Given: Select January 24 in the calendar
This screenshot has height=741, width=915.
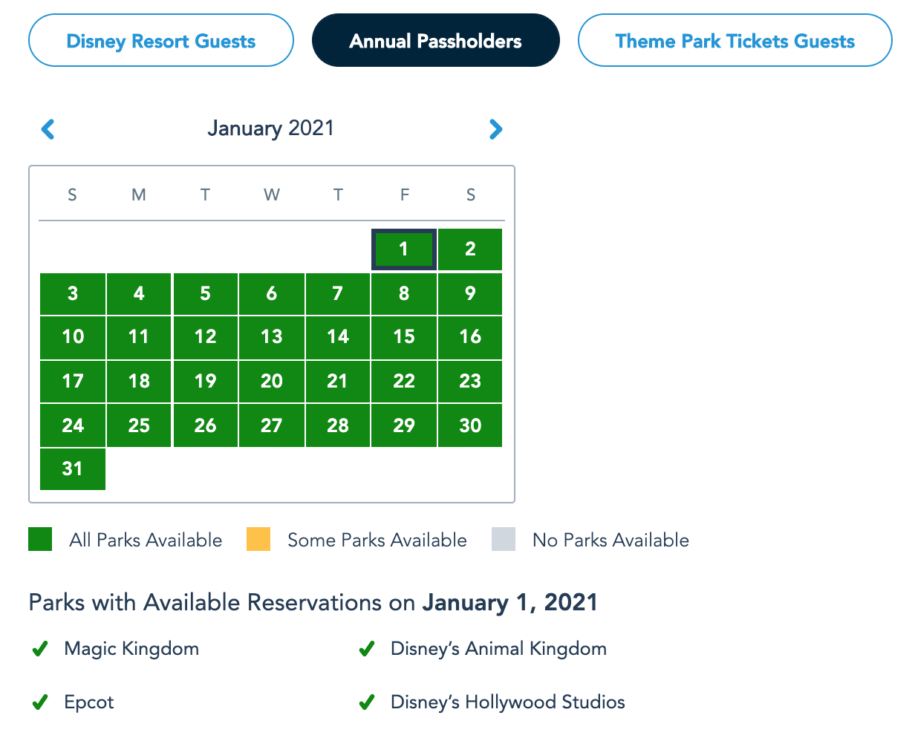Looking at the screenshot, I should [73, 425].
